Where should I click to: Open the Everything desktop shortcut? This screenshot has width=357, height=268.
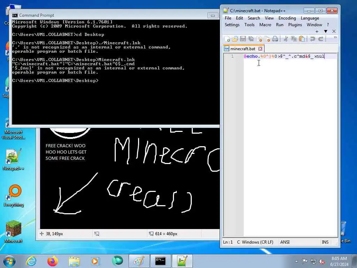coord(14,196)
